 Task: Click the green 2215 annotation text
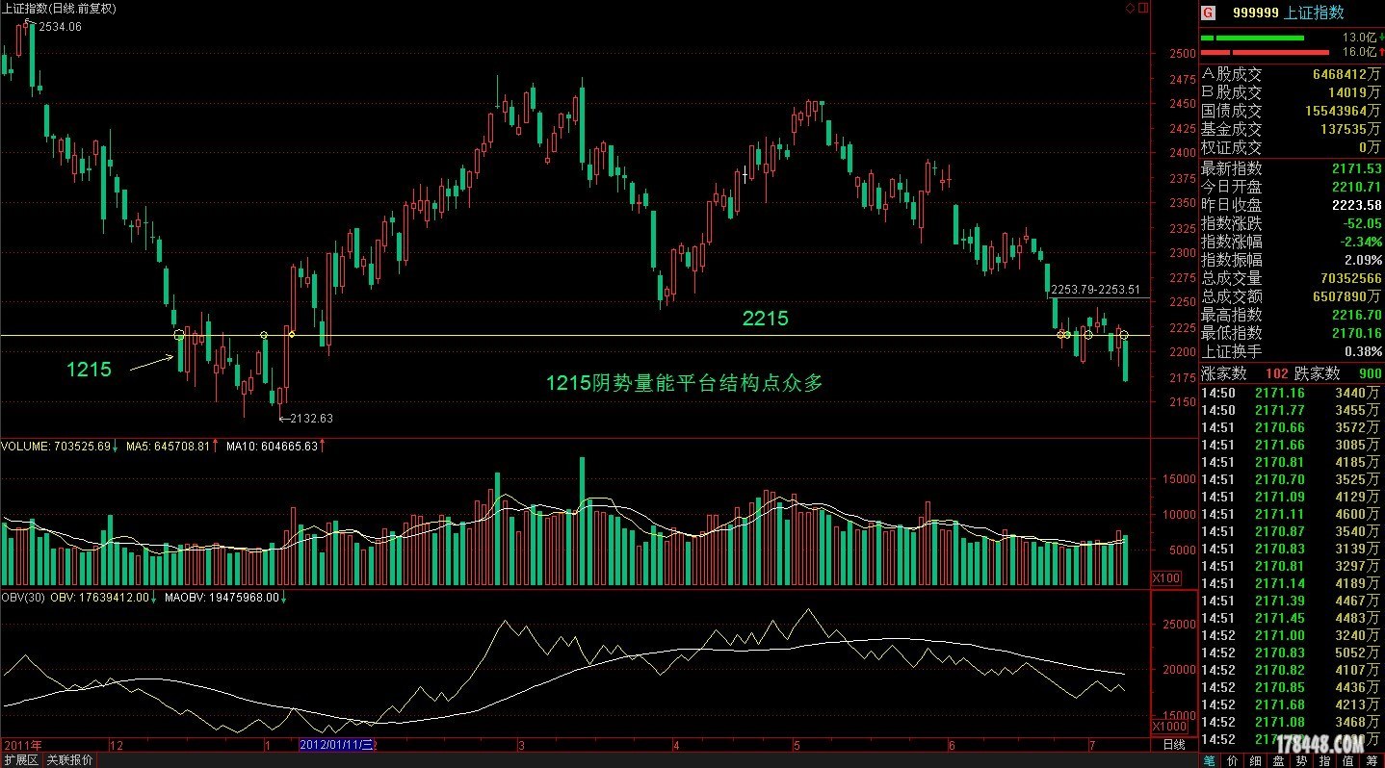[x=765, y=319]
